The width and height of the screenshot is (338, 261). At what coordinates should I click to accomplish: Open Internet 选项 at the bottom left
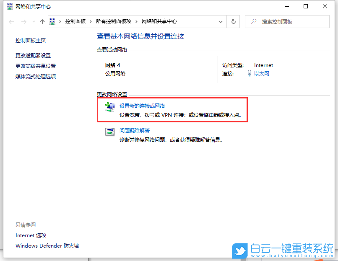(31, 235)
